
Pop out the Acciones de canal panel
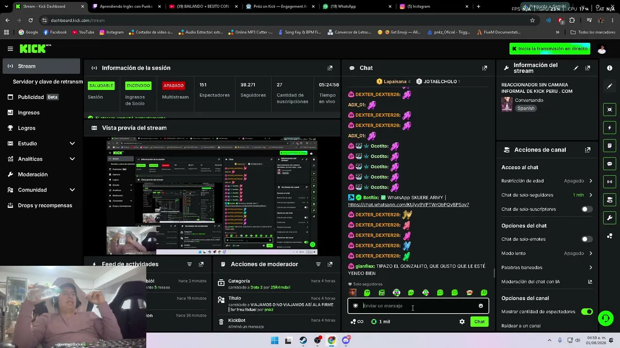click(588, 150)
